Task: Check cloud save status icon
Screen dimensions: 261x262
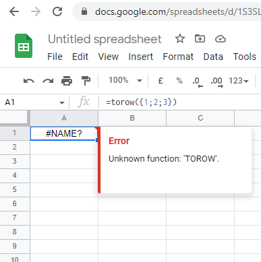Action: point(221,39)
